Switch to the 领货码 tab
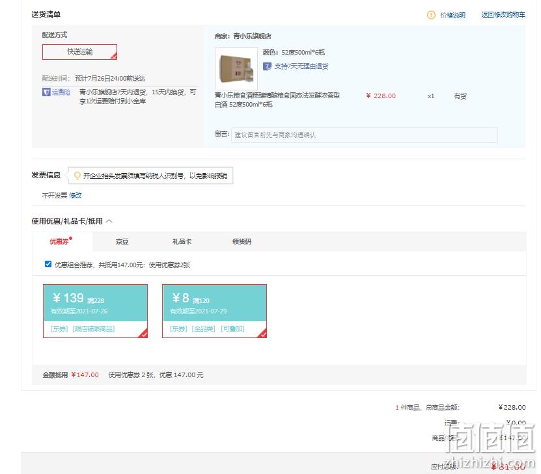 pyautogui.click(x=242, y=241)
